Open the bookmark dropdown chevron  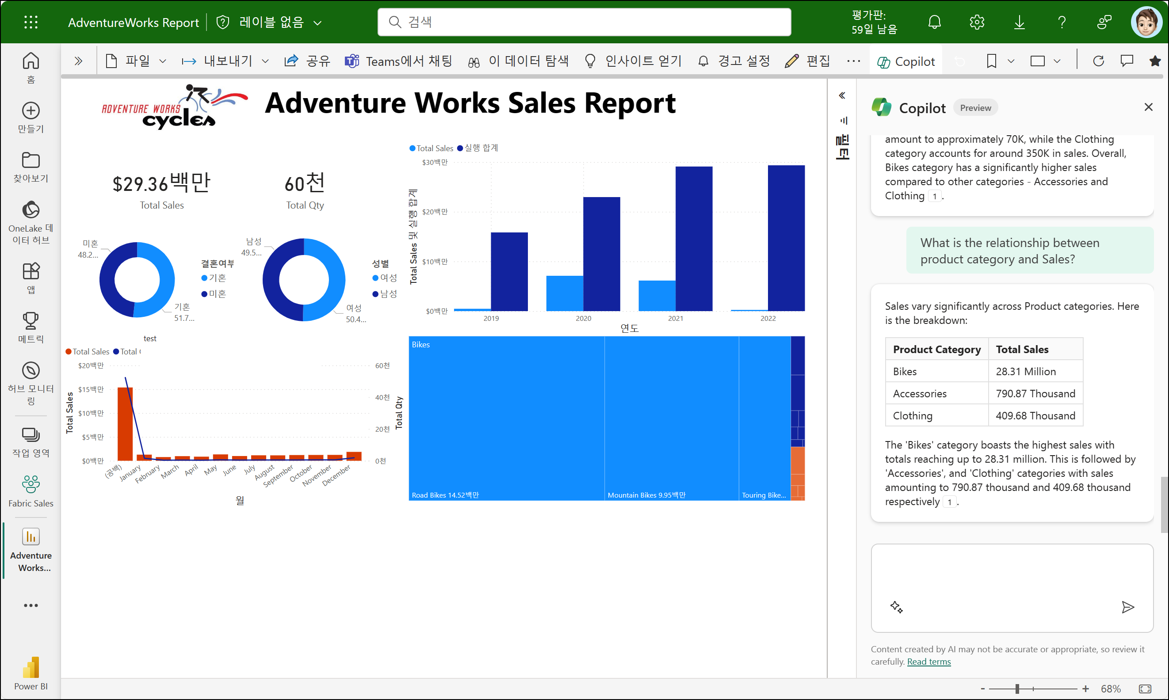pyautogui.click(x=1011, y=61)
